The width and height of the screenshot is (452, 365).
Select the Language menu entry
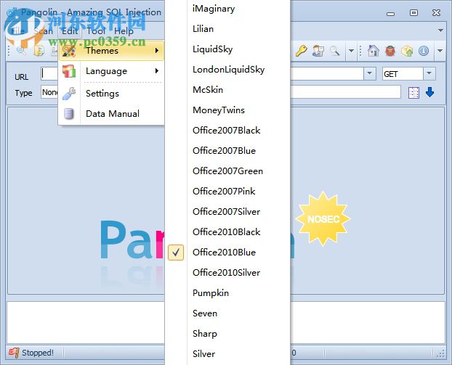(x=111, y=71)
